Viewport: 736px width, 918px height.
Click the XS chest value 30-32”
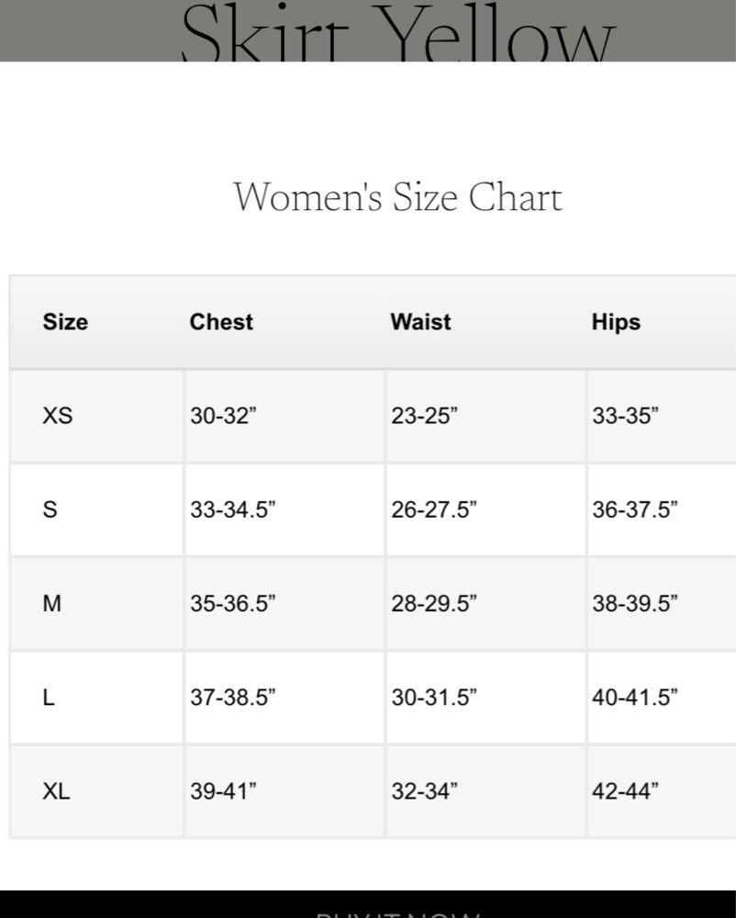coord(223,416)
